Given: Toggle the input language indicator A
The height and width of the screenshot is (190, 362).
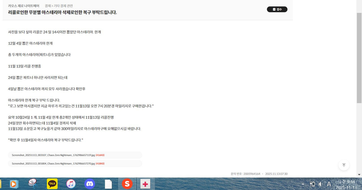Looking at the screenshot, I should [x=329, y=184].
